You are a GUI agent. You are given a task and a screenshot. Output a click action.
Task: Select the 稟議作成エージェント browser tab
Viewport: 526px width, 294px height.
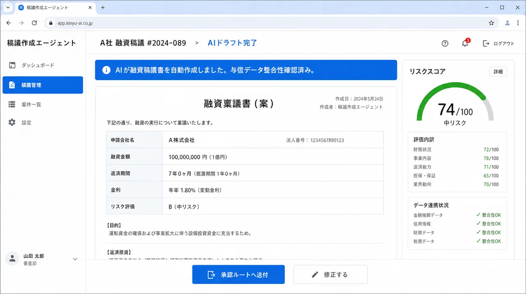click(56, 7)
